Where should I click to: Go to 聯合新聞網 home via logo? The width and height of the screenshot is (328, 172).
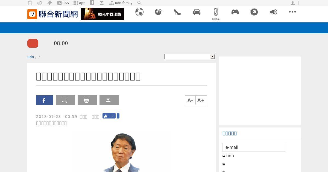[x=52, y=14]
